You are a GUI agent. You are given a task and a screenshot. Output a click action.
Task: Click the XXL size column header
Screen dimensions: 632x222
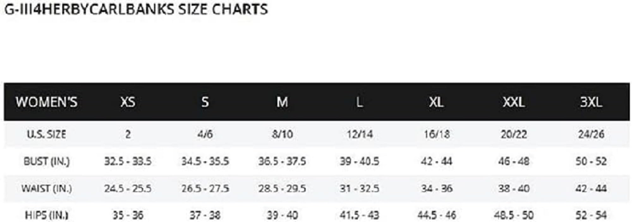point(513,102)
